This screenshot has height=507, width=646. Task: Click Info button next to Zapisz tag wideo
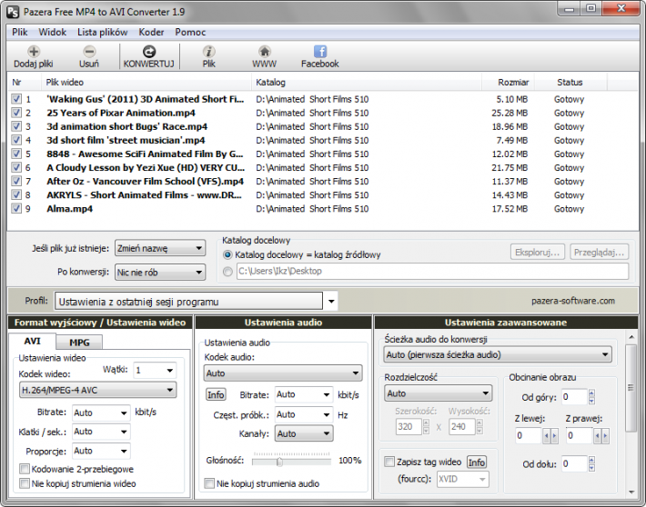pyautogui.click(x=476, y=462)
